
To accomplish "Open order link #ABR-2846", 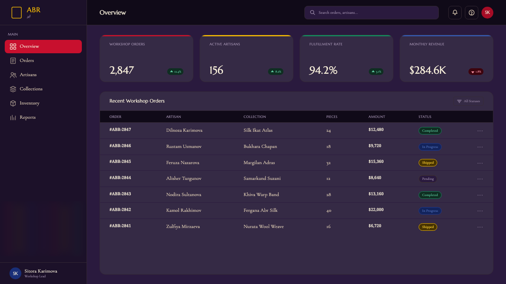I will click(x=120, y=146).
